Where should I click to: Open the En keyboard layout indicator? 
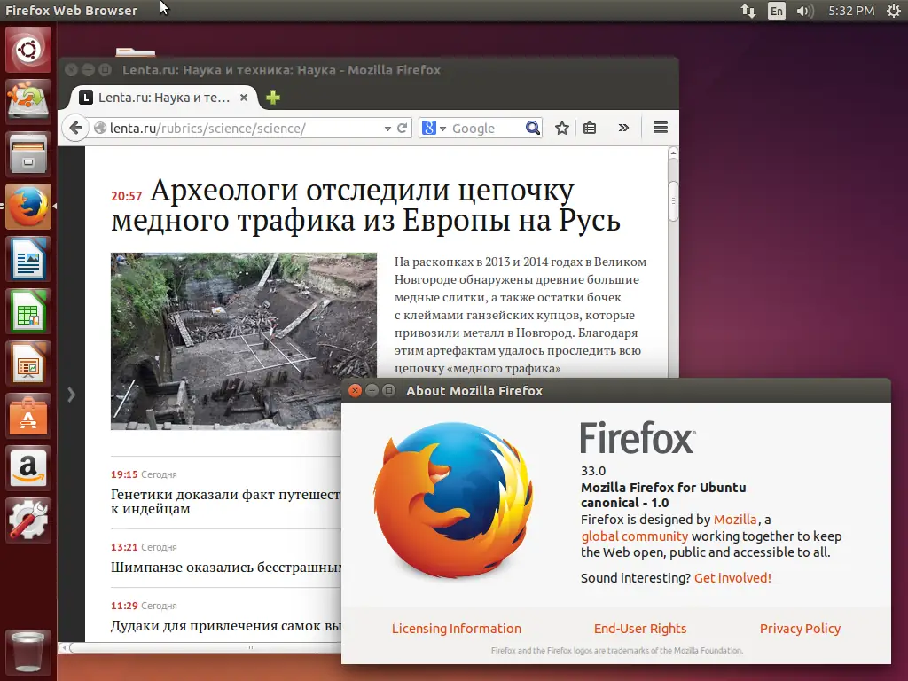point(777,11)
